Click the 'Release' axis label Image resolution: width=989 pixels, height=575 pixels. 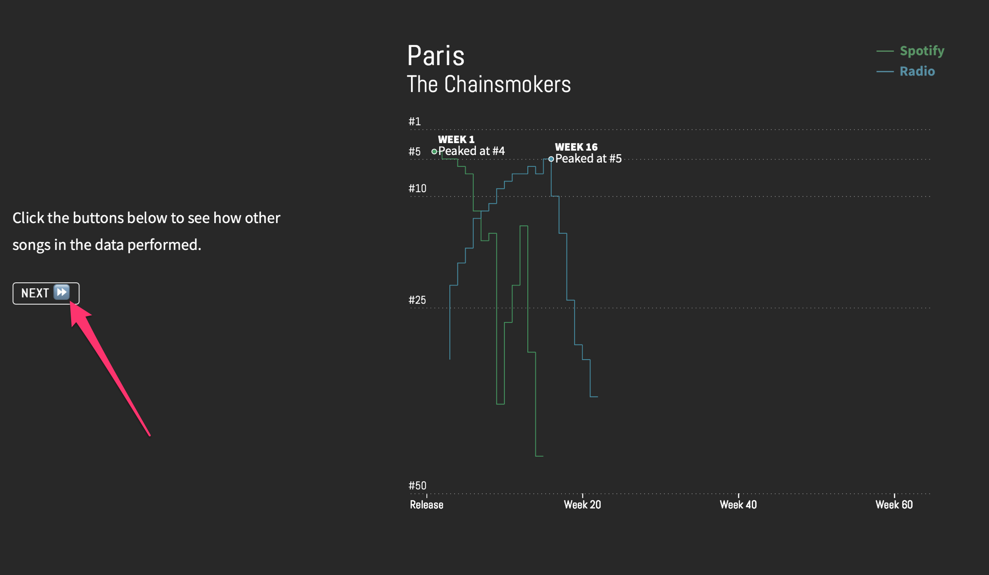point(426,505)
